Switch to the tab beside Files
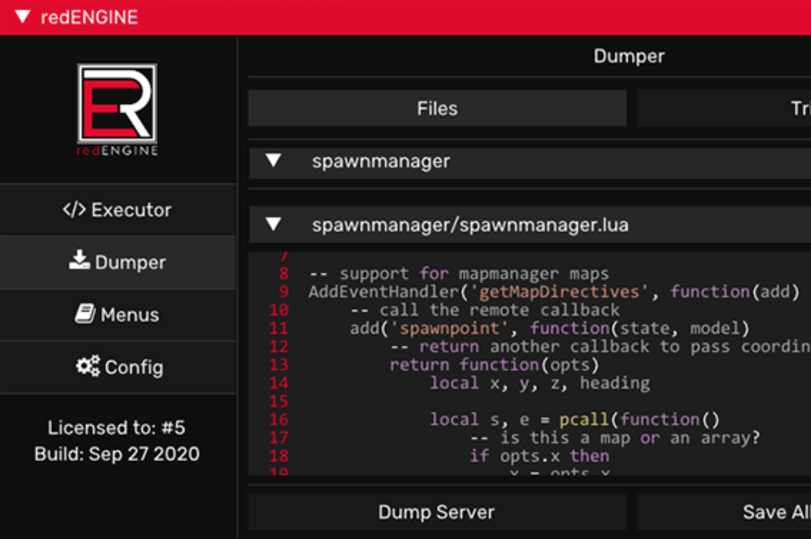This screenshot has height=539, width=811. click(724, 108)
